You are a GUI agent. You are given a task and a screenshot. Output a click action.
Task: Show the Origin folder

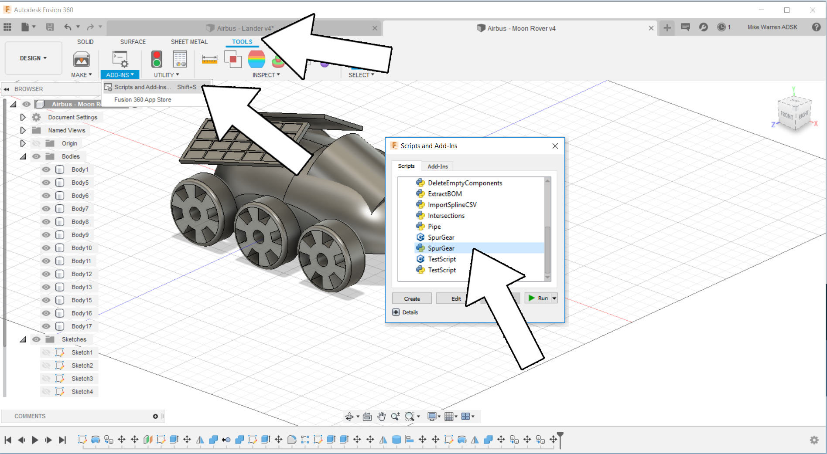click(36, 143)
